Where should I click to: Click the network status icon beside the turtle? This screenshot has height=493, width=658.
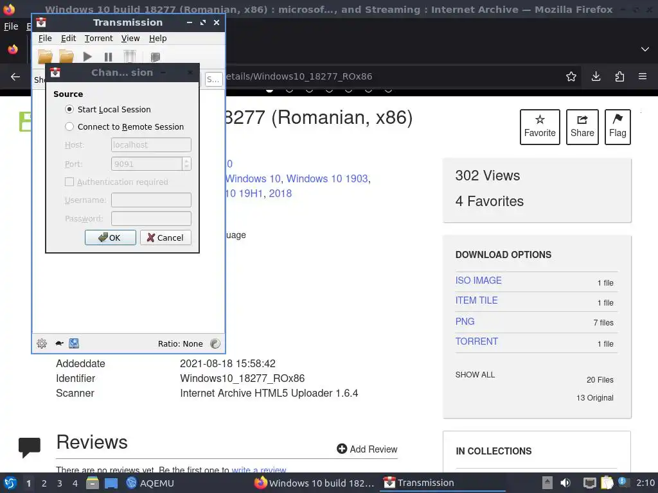[x=74, y=343]
